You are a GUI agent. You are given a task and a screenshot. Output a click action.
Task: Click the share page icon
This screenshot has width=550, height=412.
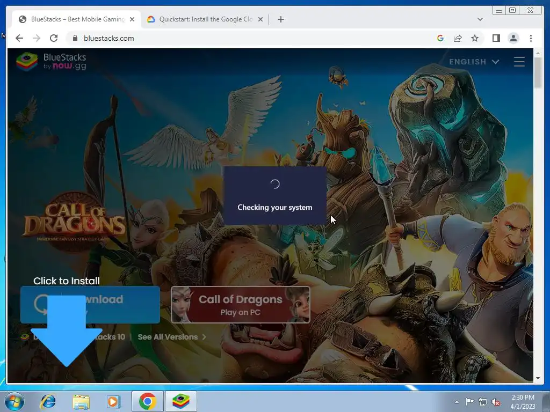click(x=458, y=38)
